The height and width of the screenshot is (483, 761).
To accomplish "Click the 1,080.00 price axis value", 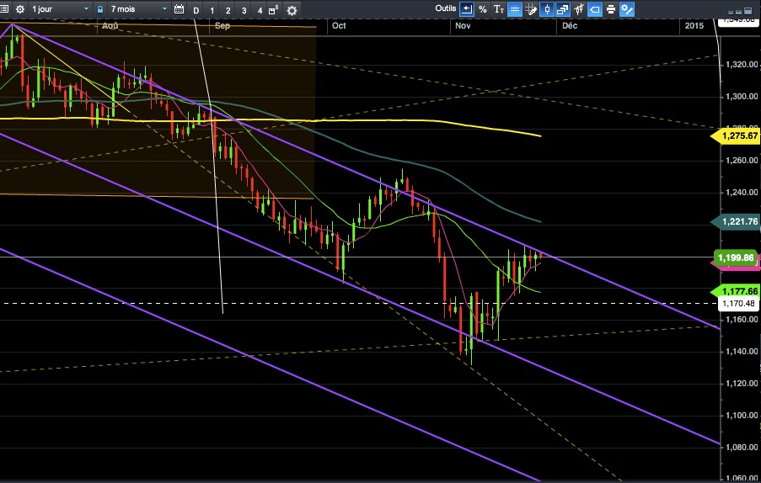I will click(741, 448).
